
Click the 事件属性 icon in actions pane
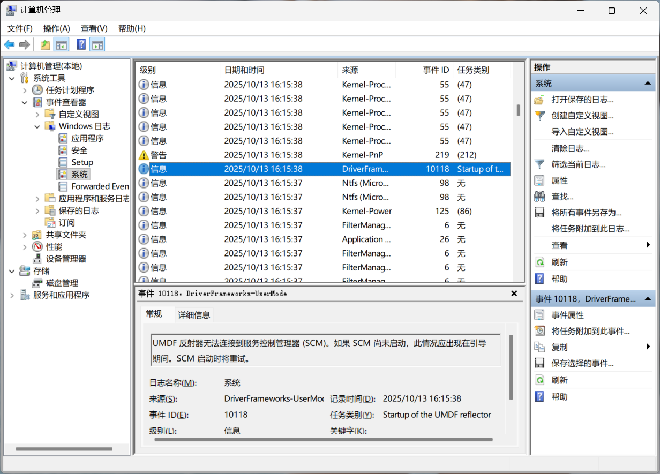pyautogui.click(x=540, y=315)
